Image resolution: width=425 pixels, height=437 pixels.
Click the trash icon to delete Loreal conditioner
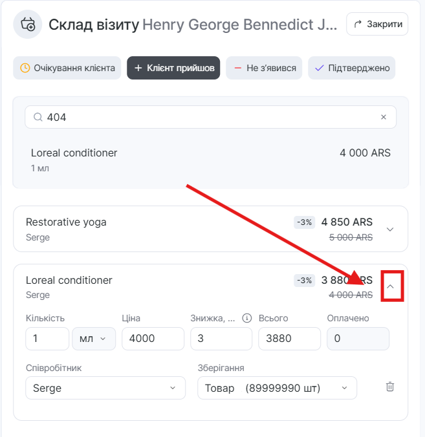389,387
